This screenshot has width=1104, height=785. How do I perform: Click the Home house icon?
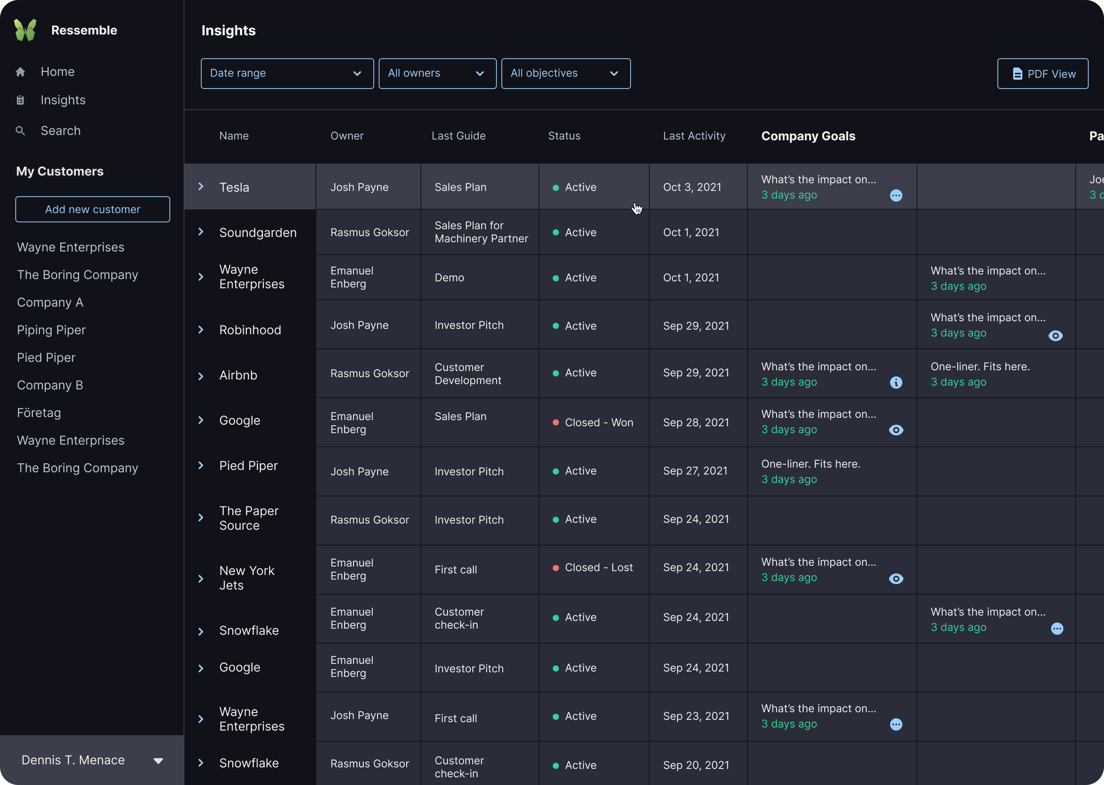coord(20,72)
